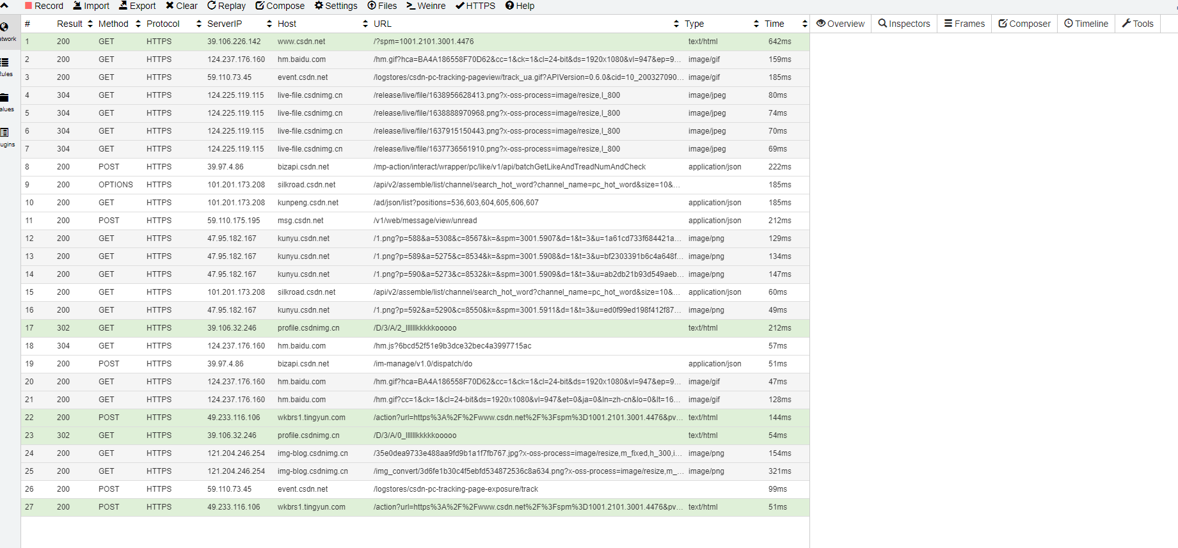This screenshot has width=1178, height=548.
Task: Switch to the Composer tab
Action: 1024,24
